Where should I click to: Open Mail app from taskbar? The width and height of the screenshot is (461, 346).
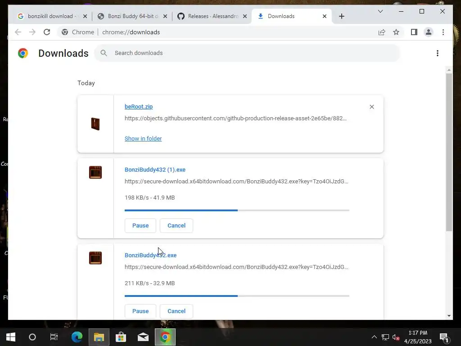point(143,337)
